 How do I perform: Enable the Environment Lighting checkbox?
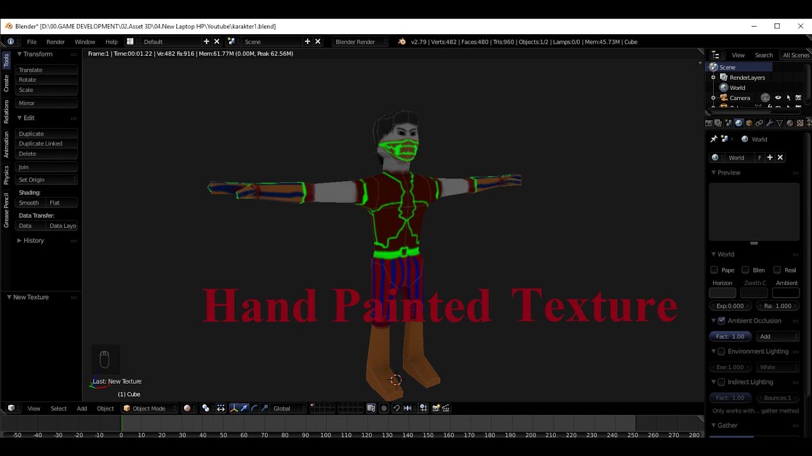point(721,351)
